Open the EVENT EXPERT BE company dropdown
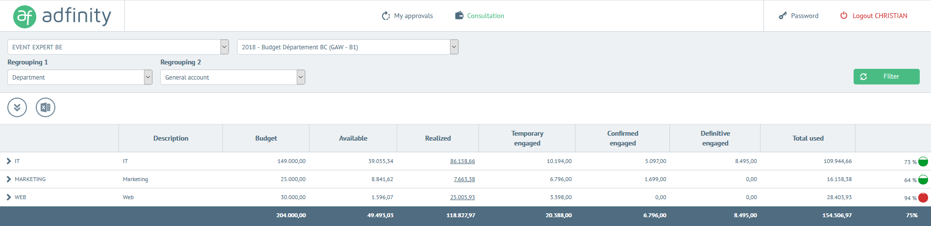Viewport: 931px width, 226px height. point(224,47)
